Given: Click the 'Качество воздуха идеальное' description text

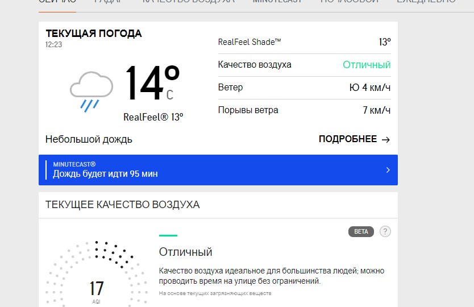Looking at the screenshot, I should (x=272, y=276).
